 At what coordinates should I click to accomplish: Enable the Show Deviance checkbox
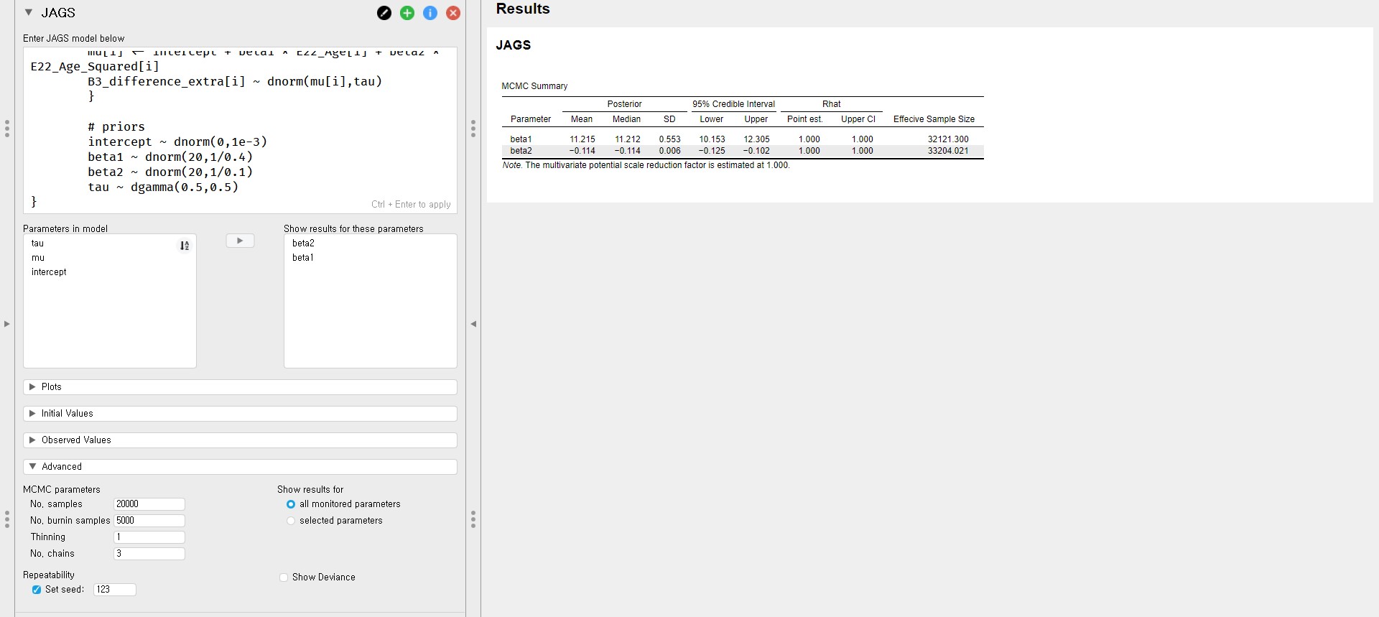coord(284,577)
